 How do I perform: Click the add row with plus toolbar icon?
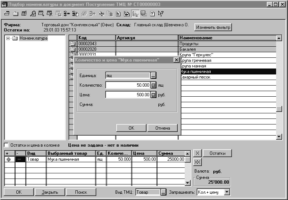[41, 14]
